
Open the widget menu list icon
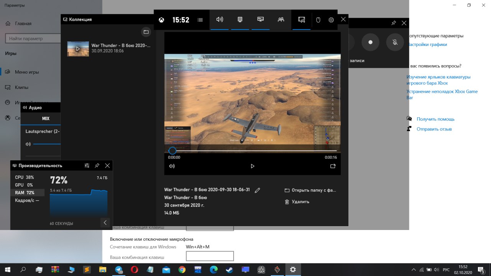tap(200, 20)
